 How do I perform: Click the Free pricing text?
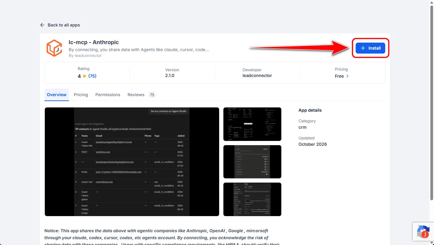pyautogui.click(x=339, y=76)
